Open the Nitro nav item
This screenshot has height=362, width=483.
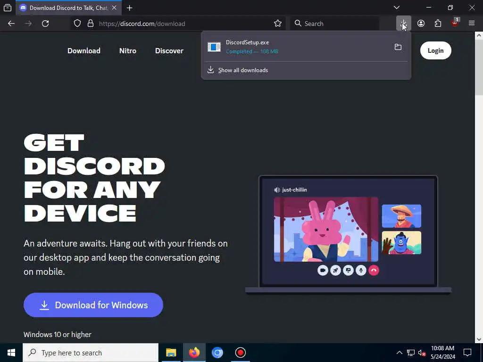click(127, 51)
